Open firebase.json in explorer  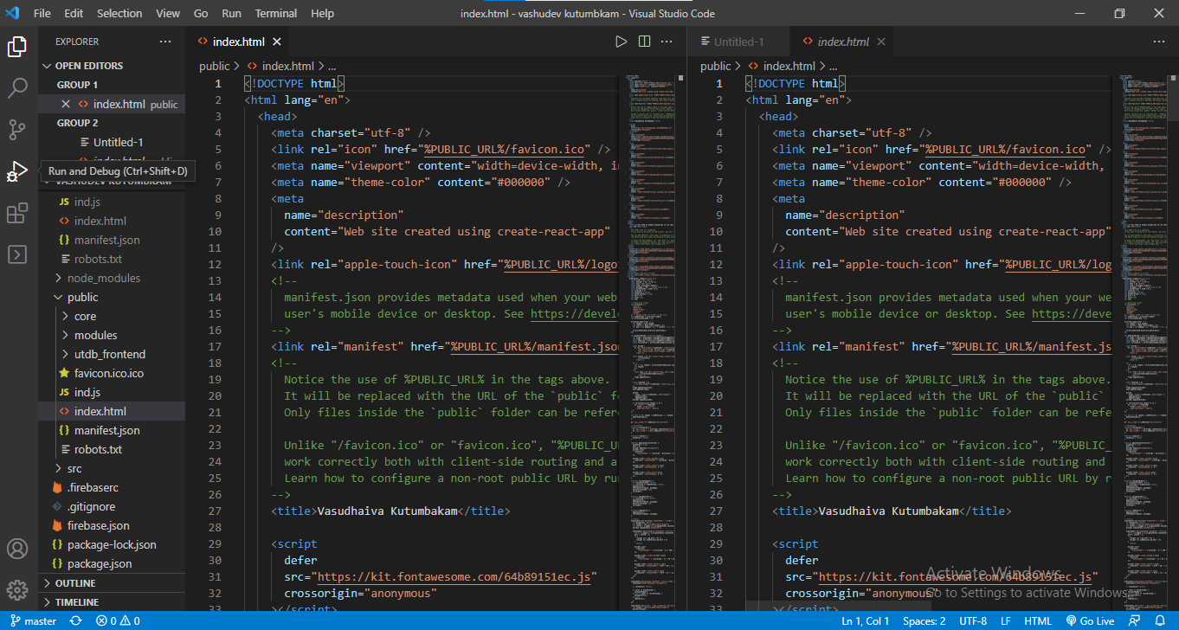click(98, 525)
